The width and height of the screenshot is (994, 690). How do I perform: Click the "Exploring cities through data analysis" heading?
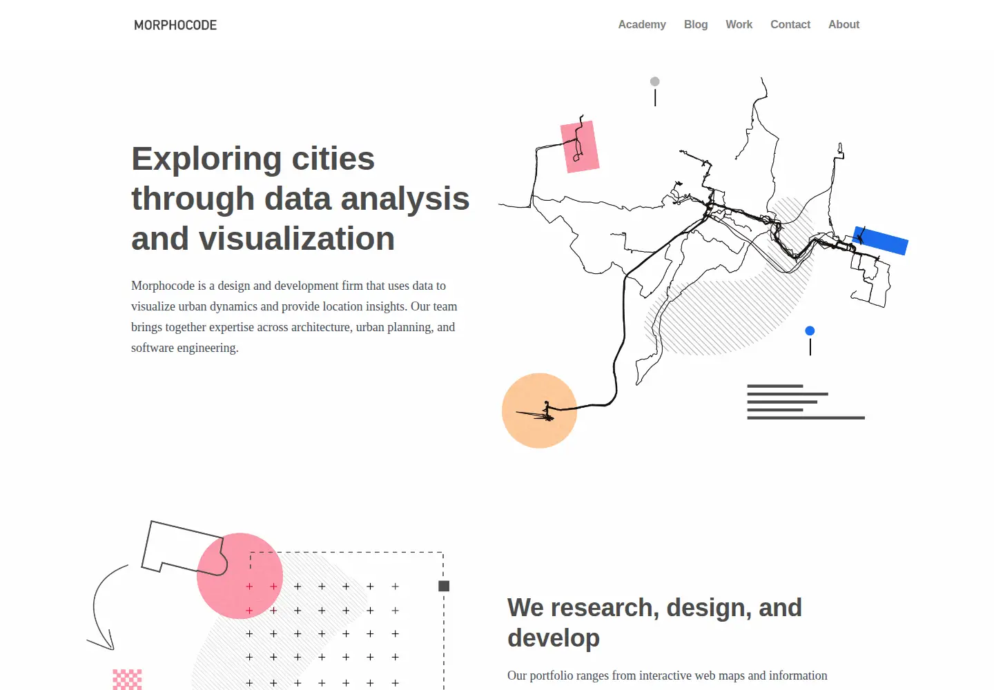[x=300, y=199]
